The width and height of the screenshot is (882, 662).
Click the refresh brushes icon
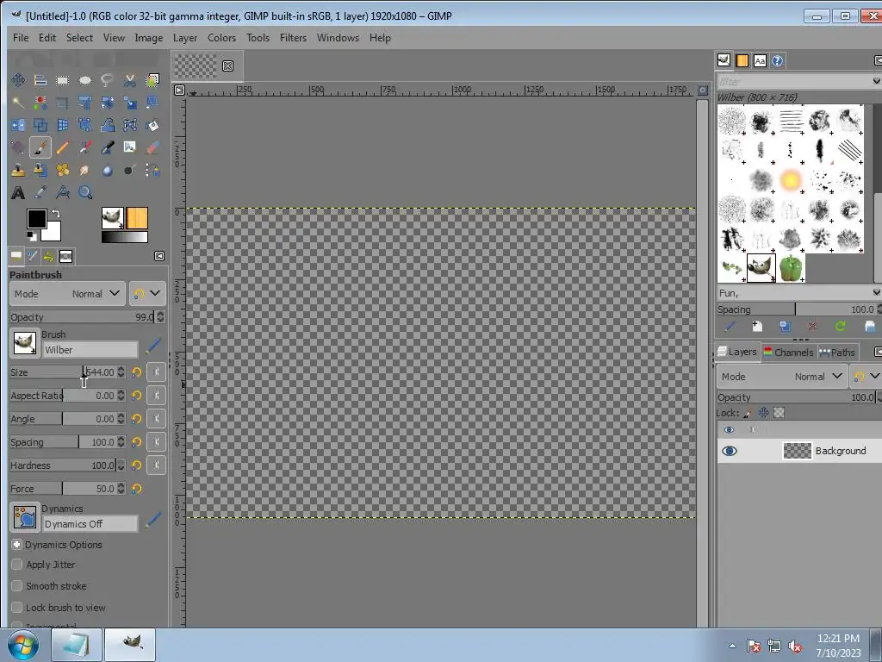tap(841, 327)
